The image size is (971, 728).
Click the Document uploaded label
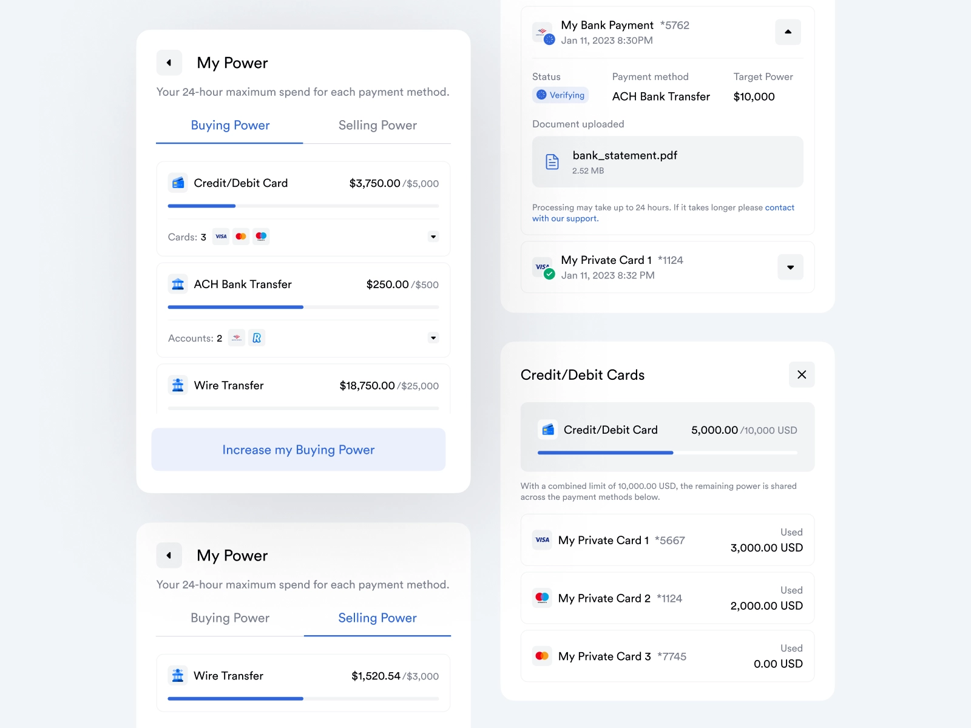[578, 124]
